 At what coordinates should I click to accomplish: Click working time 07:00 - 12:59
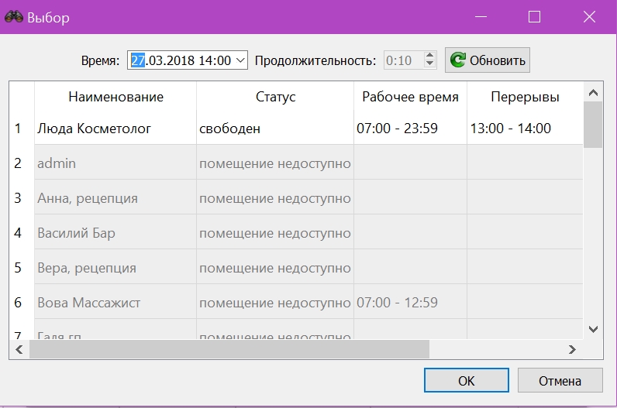(410, 302)
